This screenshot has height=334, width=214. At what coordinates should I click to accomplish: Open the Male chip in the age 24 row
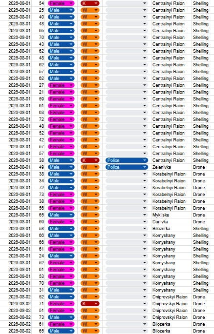(61, 256)
